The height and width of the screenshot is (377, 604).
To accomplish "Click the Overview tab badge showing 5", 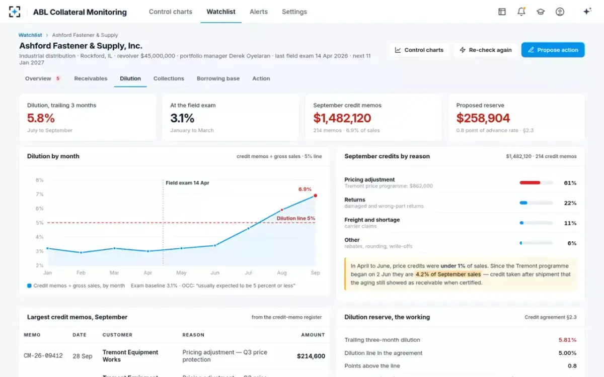I will (x=58, y=78).
